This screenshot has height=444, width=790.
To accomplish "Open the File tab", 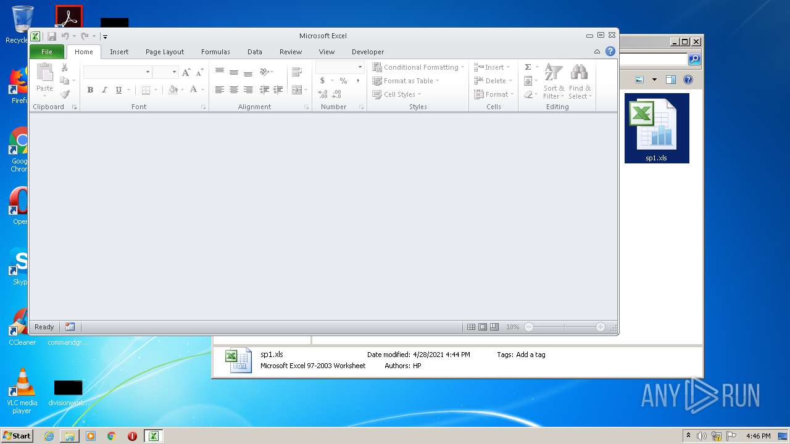I will [x=47, y=52].
